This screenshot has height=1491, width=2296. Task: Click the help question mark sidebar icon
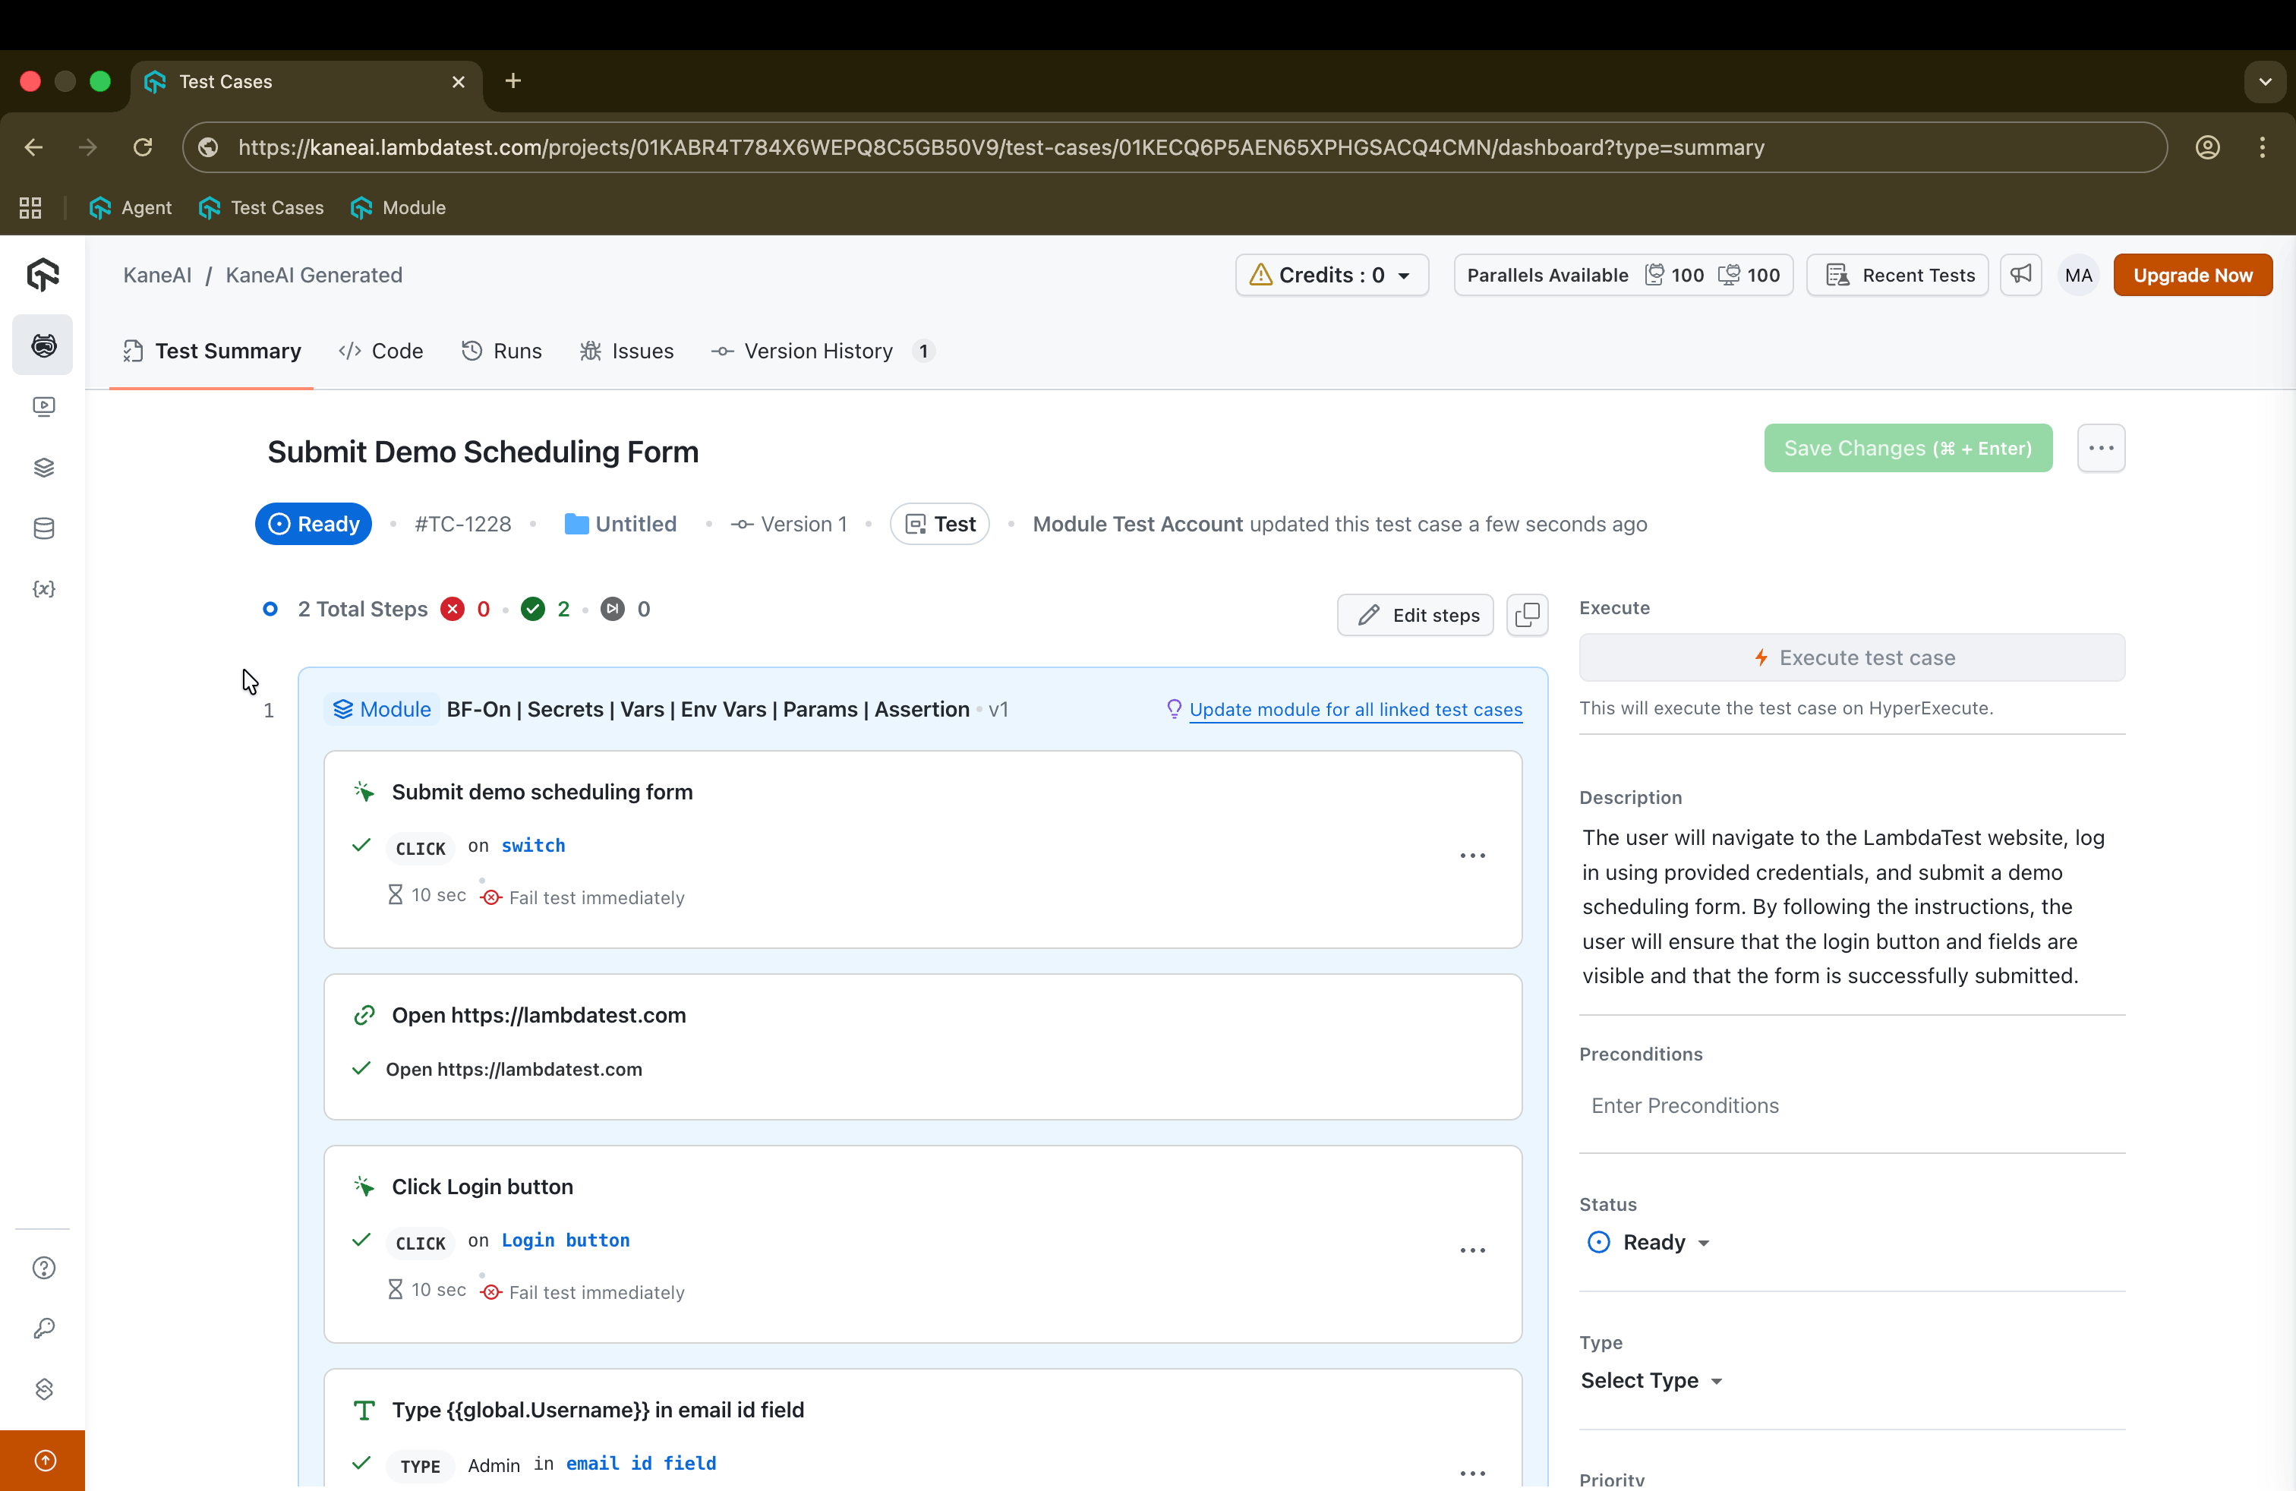pos(43,1267)
